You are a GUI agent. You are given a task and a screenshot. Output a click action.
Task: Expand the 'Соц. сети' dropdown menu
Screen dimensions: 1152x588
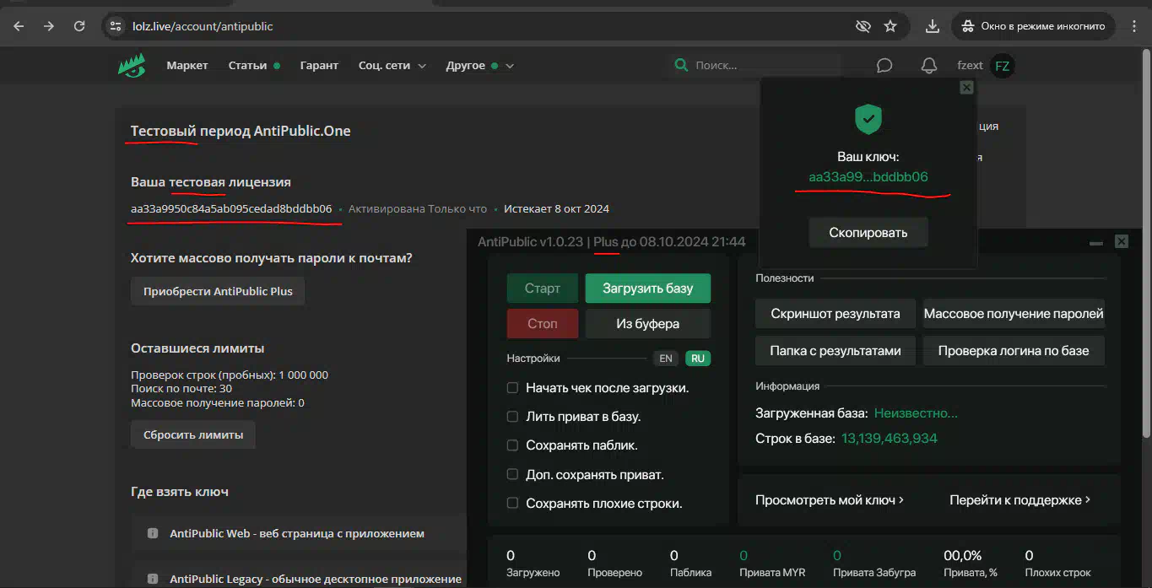(x=392, y=66)
